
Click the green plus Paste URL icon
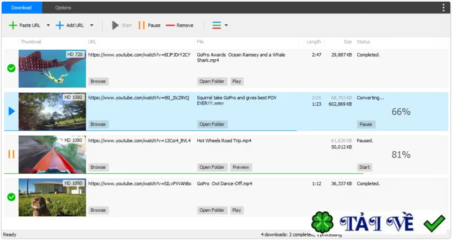coord(13,25)
